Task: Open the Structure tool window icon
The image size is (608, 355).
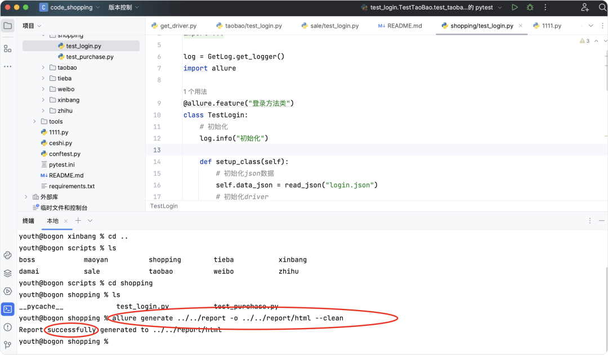Action: 8,49
